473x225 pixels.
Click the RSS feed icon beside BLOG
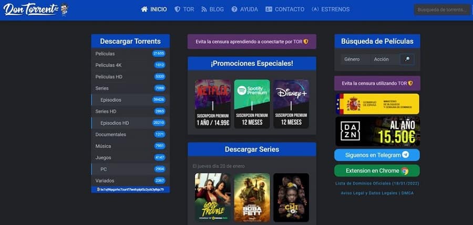coord(204,9)
